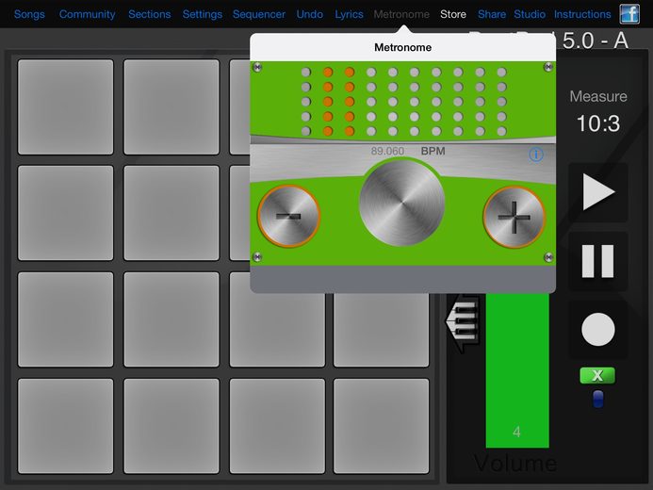Tap the first pad in the top row
This screenshot has height=490, width=653.
[x=65, y=107]
